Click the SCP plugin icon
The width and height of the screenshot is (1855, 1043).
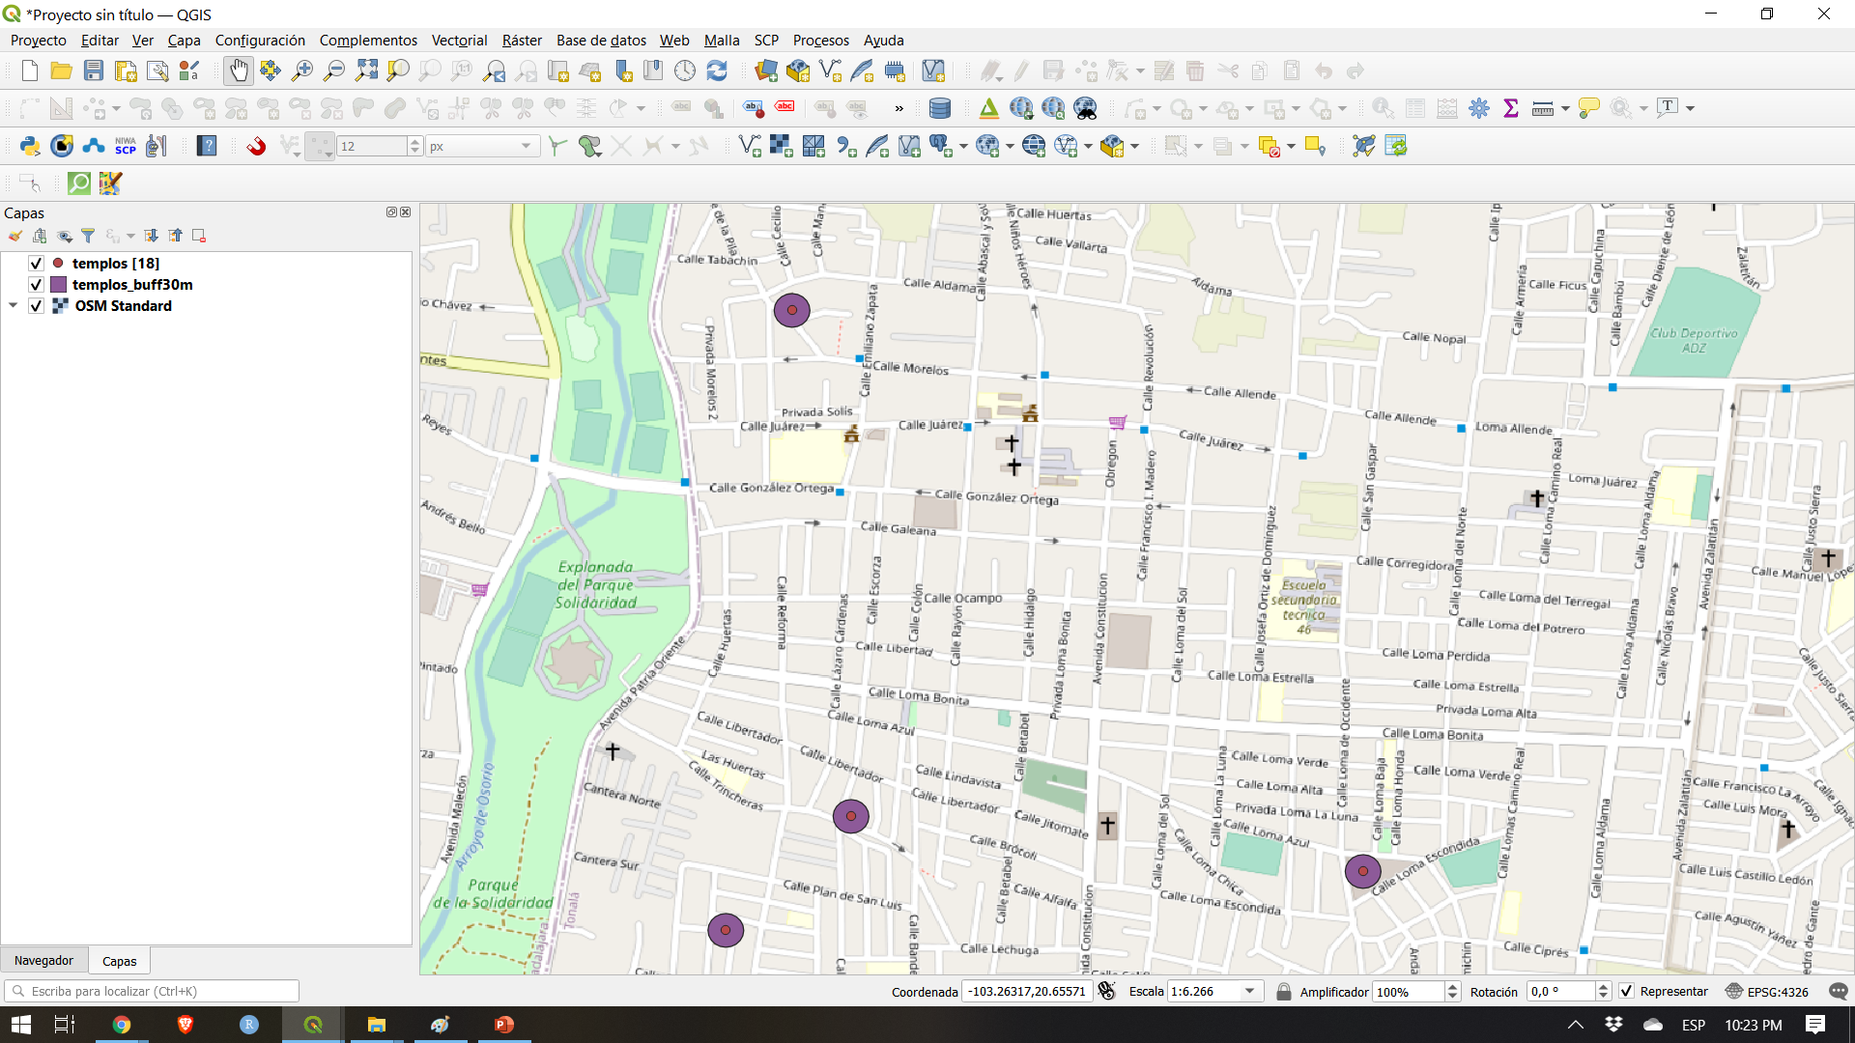click(x=126, y=146)
